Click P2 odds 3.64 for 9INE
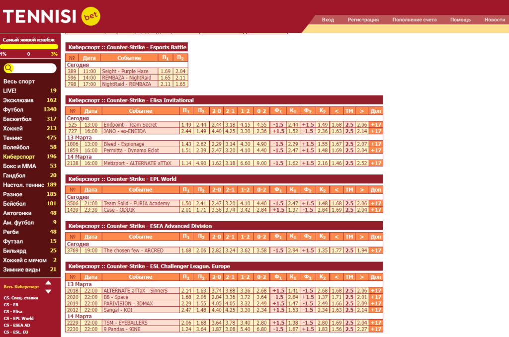This screenshot has height=337, width=509. (x=201, y=329)
